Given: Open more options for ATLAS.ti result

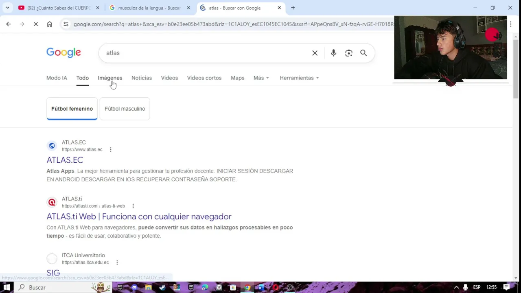Looking at the screenshot, I should tap(133, 206).
